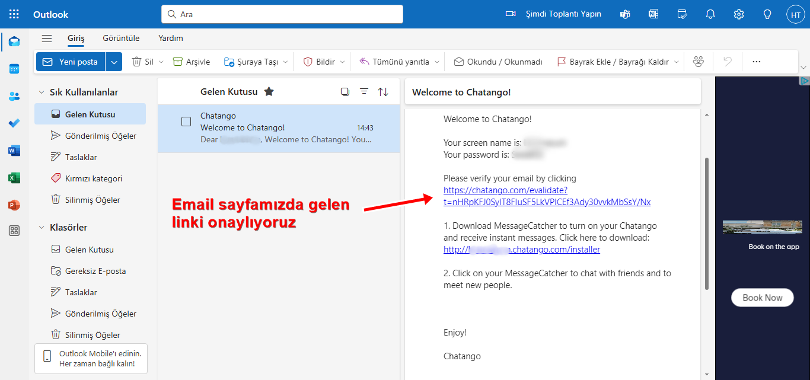
Task: Open the Calendar app in sidebar
Action: (14, 69)
